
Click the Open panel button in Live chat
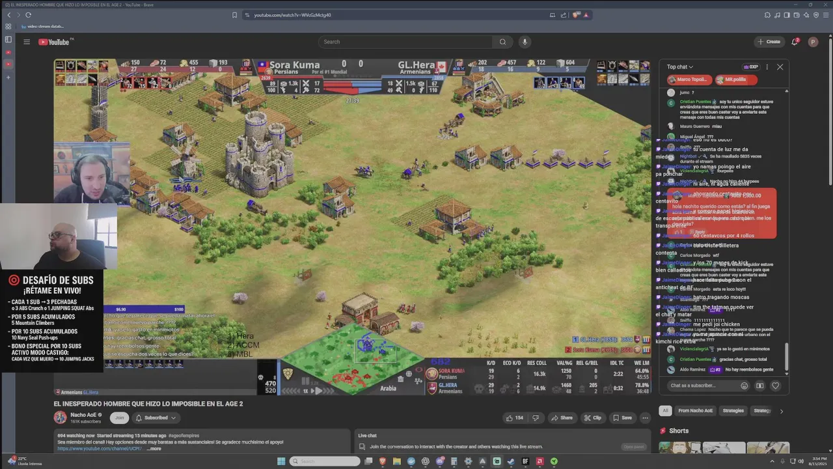[x=634, y=447]
